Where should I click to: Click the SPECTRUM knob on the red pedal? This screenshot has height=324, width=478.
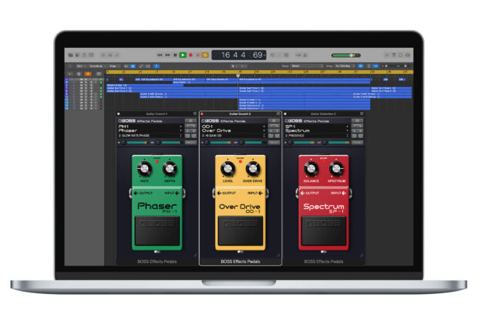tap(336, 169)
